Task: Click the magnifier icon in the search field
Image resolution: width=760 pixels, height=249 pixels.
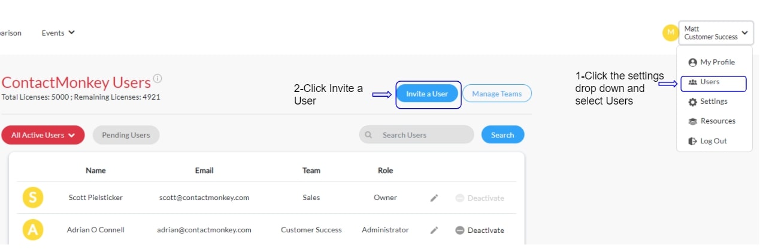Action: 369,135
